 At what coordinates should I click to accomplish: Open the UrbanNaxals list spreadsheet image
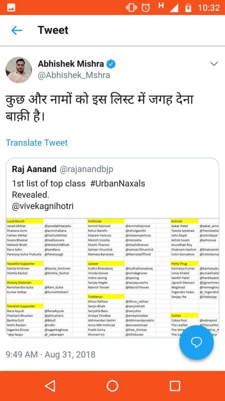105,278
